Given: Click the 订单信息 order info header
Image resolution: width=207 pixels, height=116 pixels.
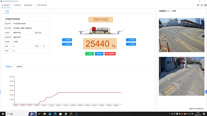Looking at the screenshot, I should pyautogui.click(x=12, y=19).
